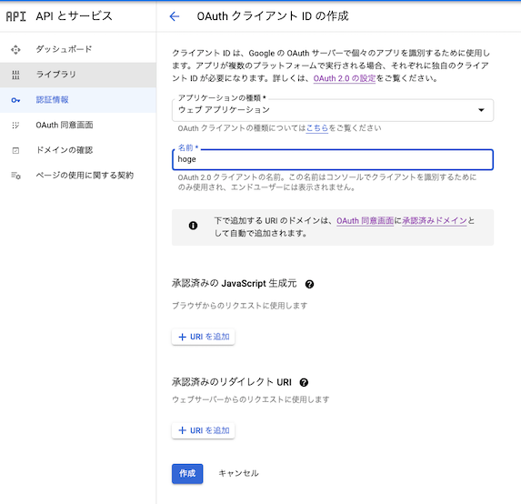Click the API とサービス title text
Viewport: 521px width, 504px height.
(x=74, y=16)
